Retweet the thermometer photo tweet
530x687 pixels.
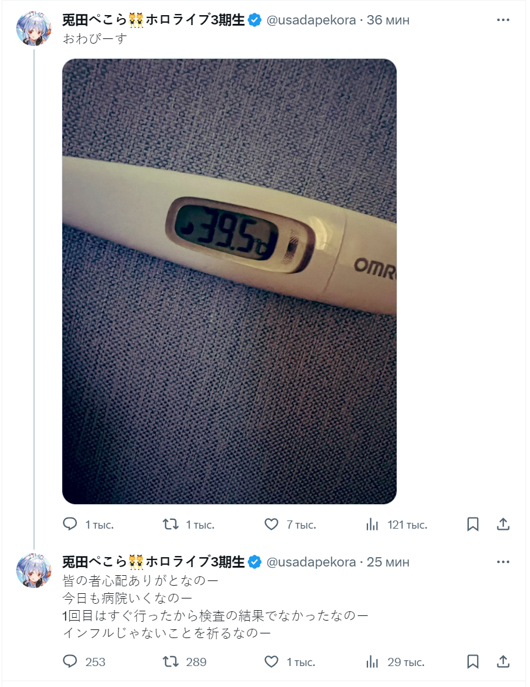170,525
